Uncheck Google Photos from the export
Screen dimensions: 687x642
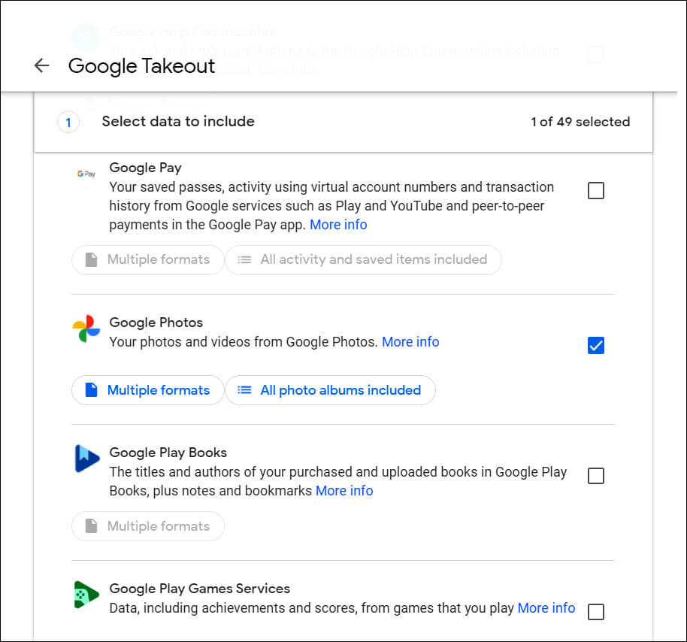coord(595,345)
